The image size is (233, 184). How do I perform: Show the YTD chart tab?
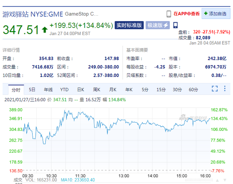[64, 89]
